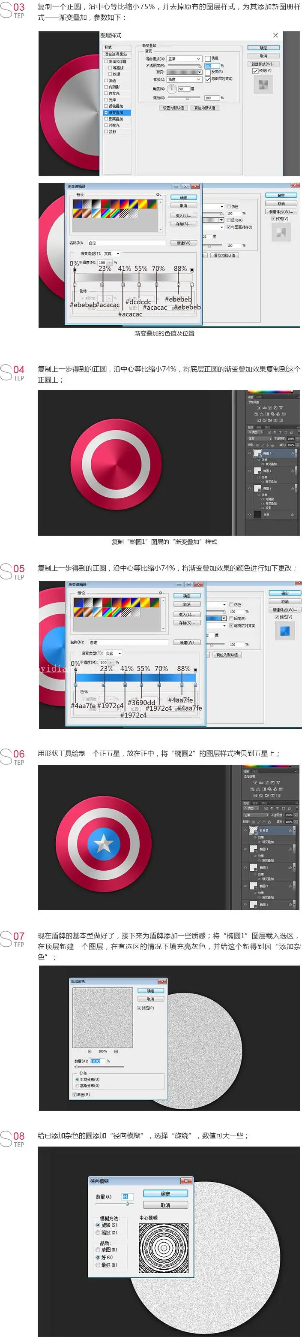Enable the 图案叠加 style checkbox

(x=106, y=119)
